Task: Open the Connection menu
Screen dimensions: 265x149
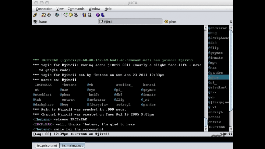Action: 44,9
